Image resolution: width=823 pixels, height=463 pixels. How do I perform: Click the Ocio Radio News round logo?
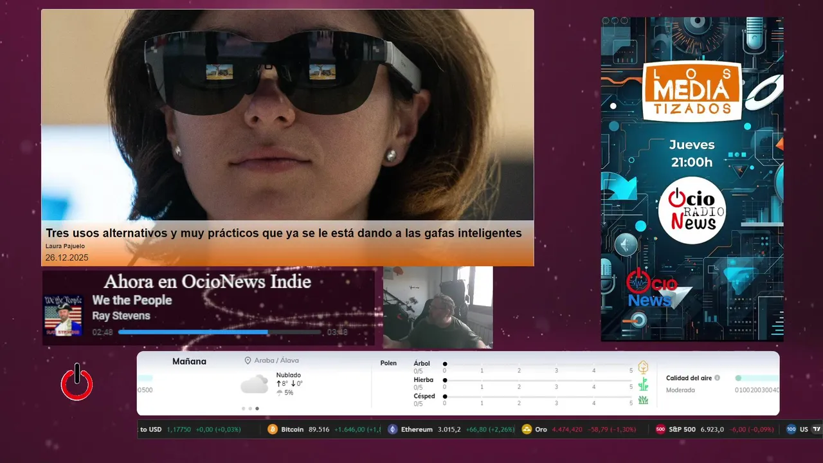[692, 211]
